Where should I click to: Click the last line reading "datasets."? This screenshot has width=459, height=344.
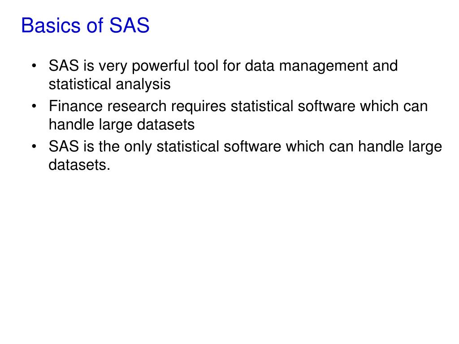click(79, 165)
